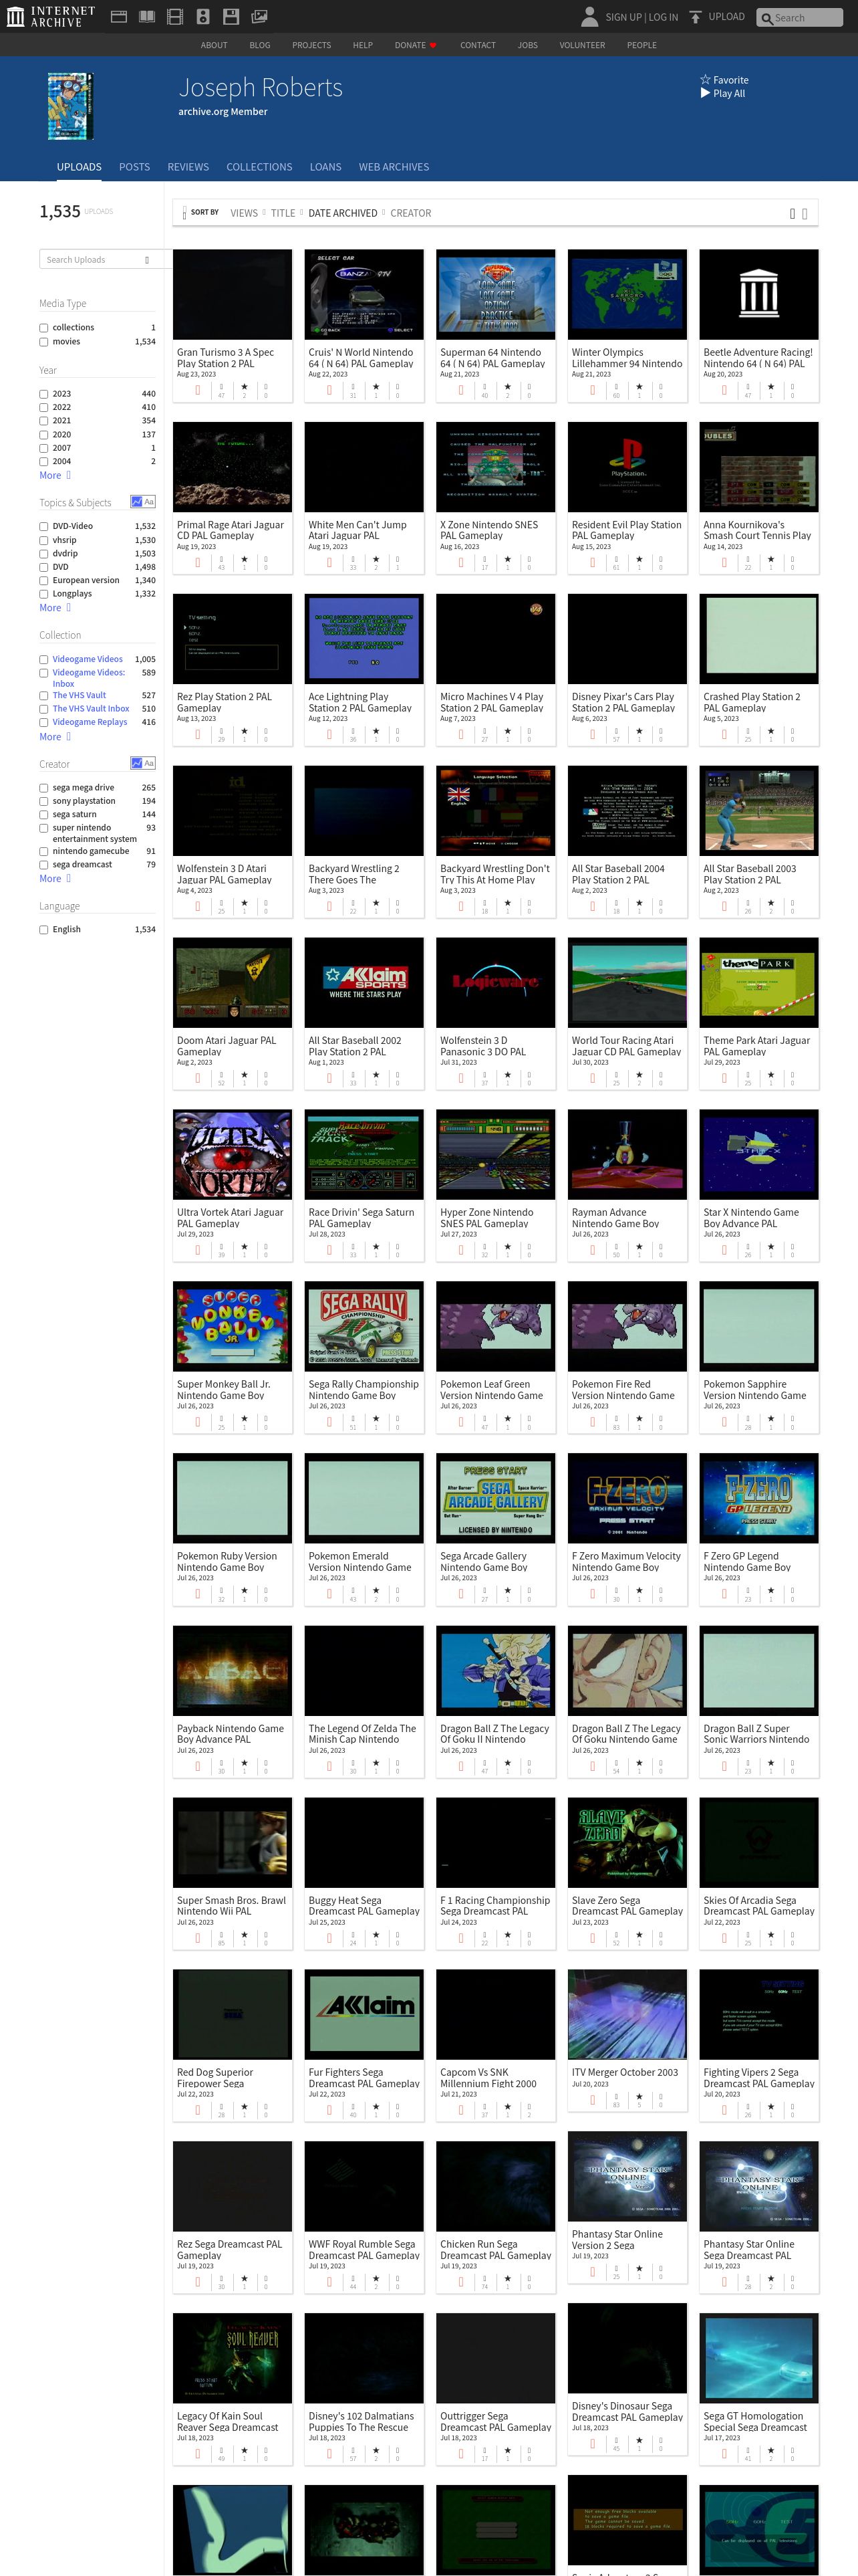Open the About link in navigation

(x=214, y=45)
